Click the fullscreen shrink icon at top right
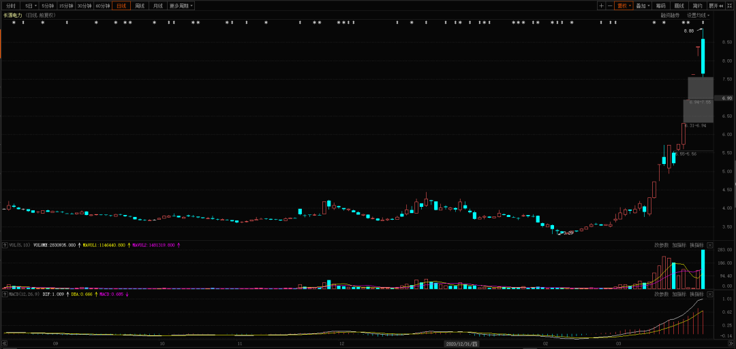Viewport: 736px width, 349px height. (x=729, y=6)
